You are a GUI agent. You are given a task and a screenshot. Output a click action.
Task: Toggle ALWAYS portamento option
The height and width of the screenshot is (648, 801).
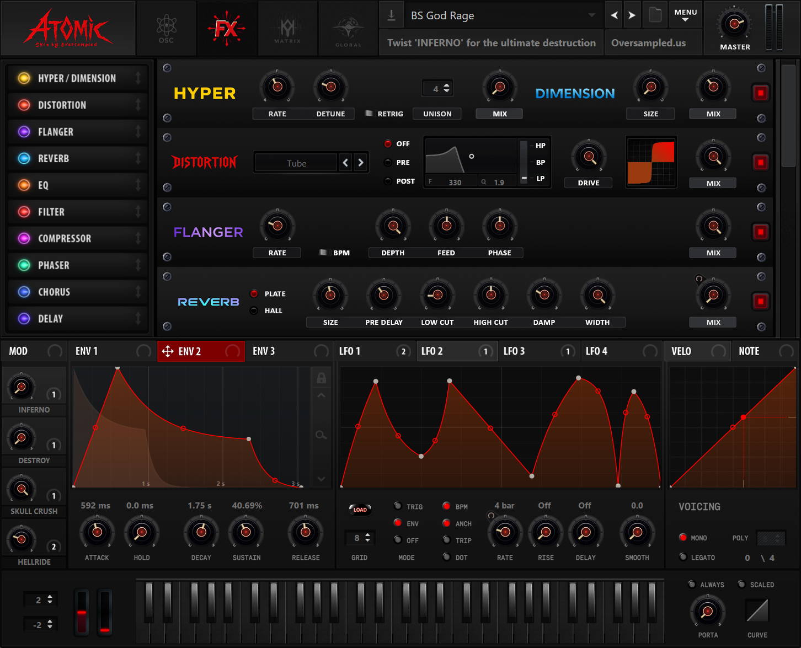692,584
